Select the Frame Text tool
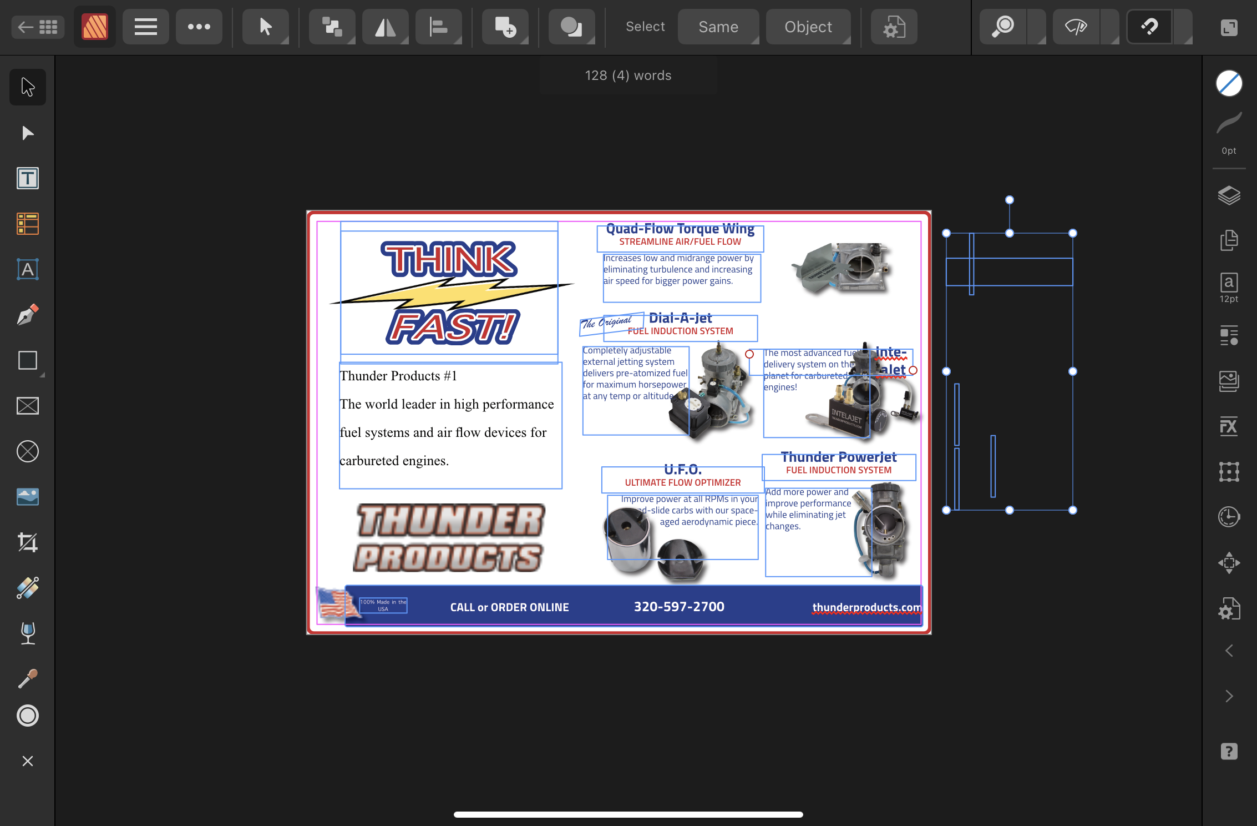Image resolution: width=1257 pixels, height=826 pixels. coord(28,178)
